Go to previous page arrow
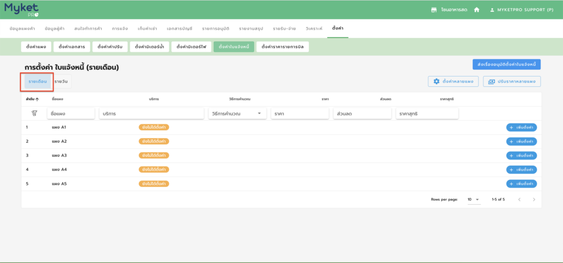The height and width of the screenshot is (263, 563). click(519, 199)
